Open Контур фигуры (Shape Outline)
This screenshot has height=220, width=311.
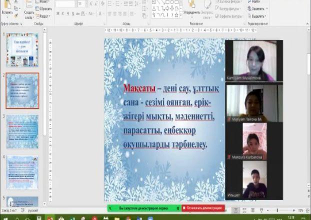(228, 8)
